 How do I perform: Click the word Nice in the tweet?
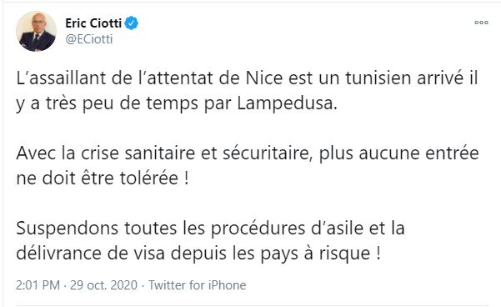(264, 78)
